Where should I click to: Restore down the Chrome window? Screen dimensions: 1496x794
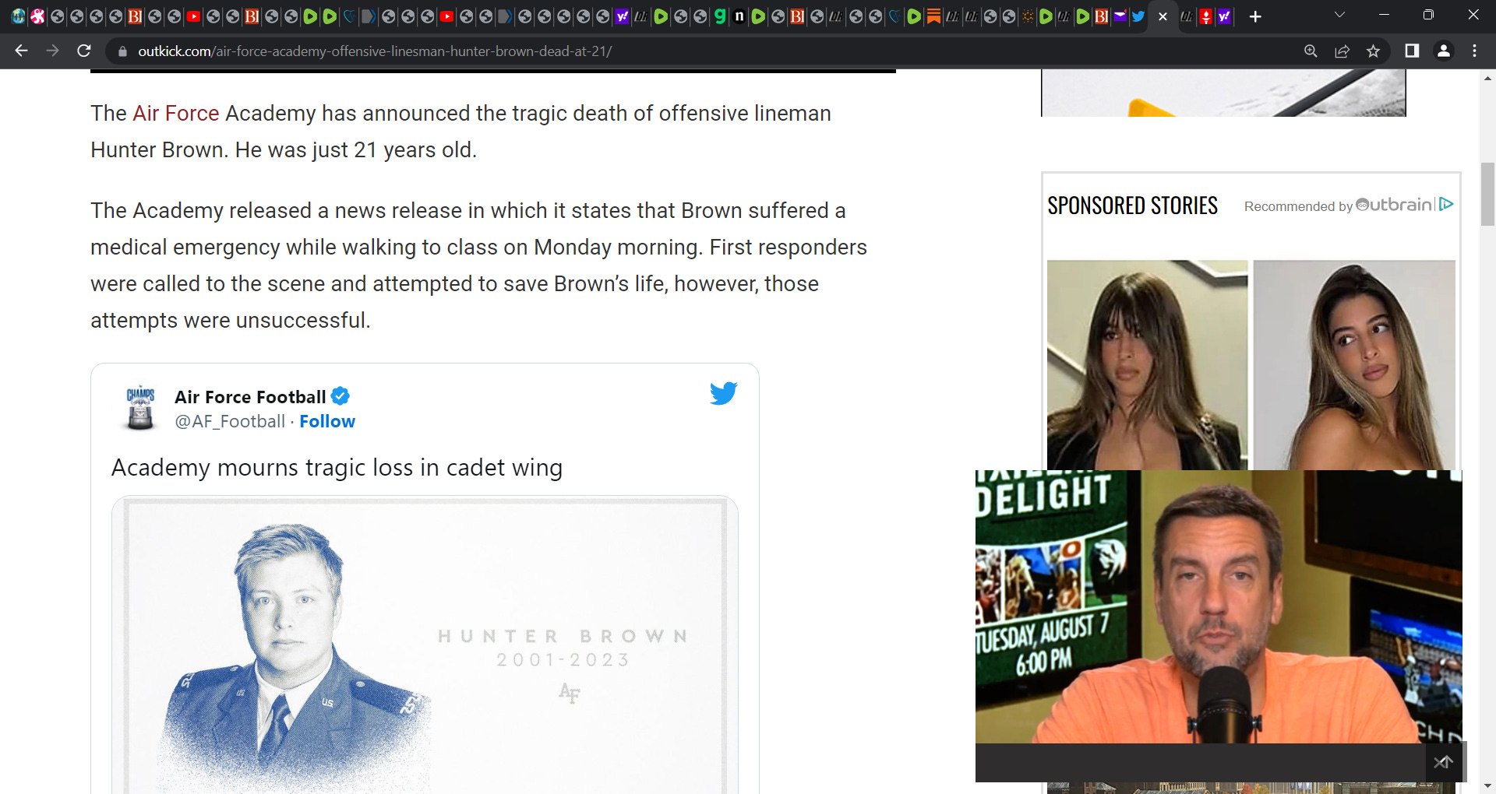1428,15
